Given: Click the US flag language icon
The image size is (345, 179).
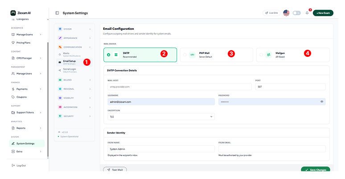Looking at the screenshot, I should (286, 13).
